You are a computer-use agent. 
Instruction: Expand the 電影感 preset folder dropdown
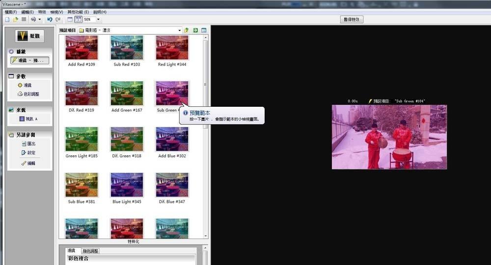[180, 30]
